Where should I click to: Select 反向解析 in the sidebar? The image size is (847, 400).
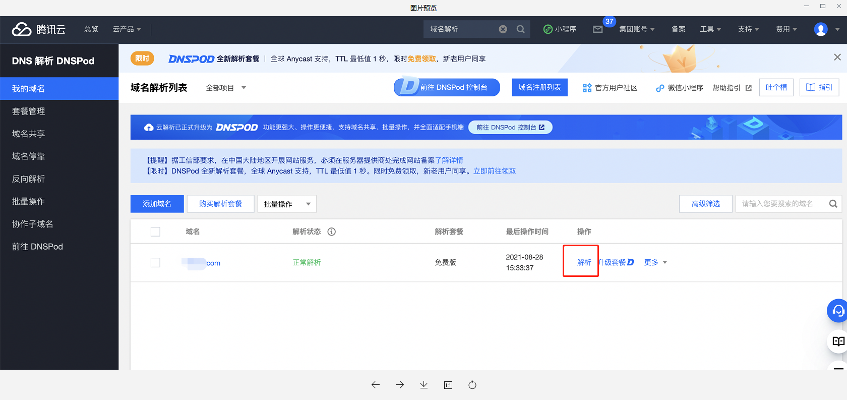[59, 179]
